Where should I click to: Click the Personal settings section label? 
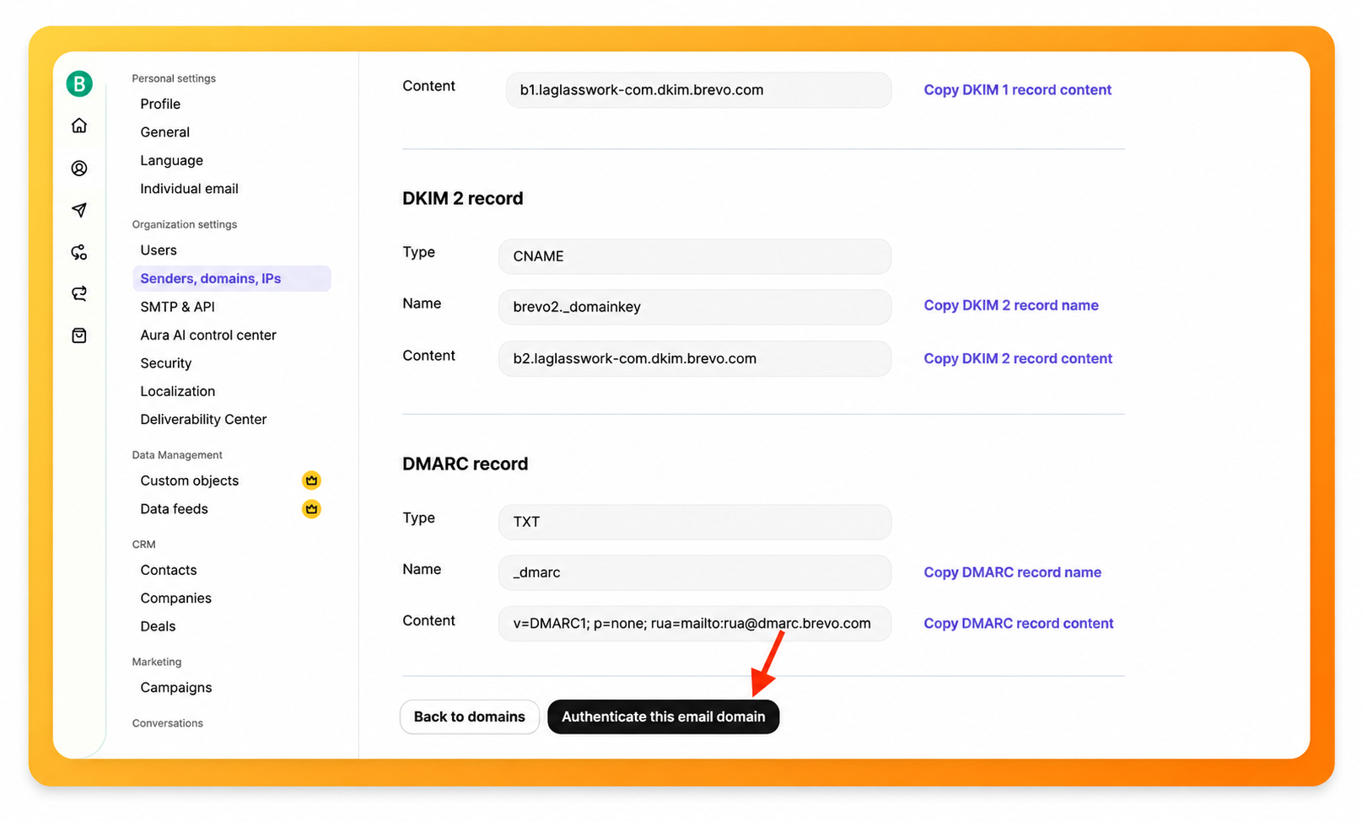(174, 78)
